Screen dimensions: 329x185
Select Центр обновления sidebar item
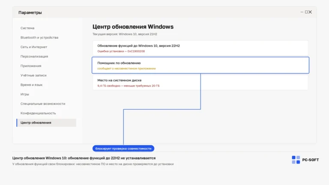pyautogui.click(x=46, y=123)
